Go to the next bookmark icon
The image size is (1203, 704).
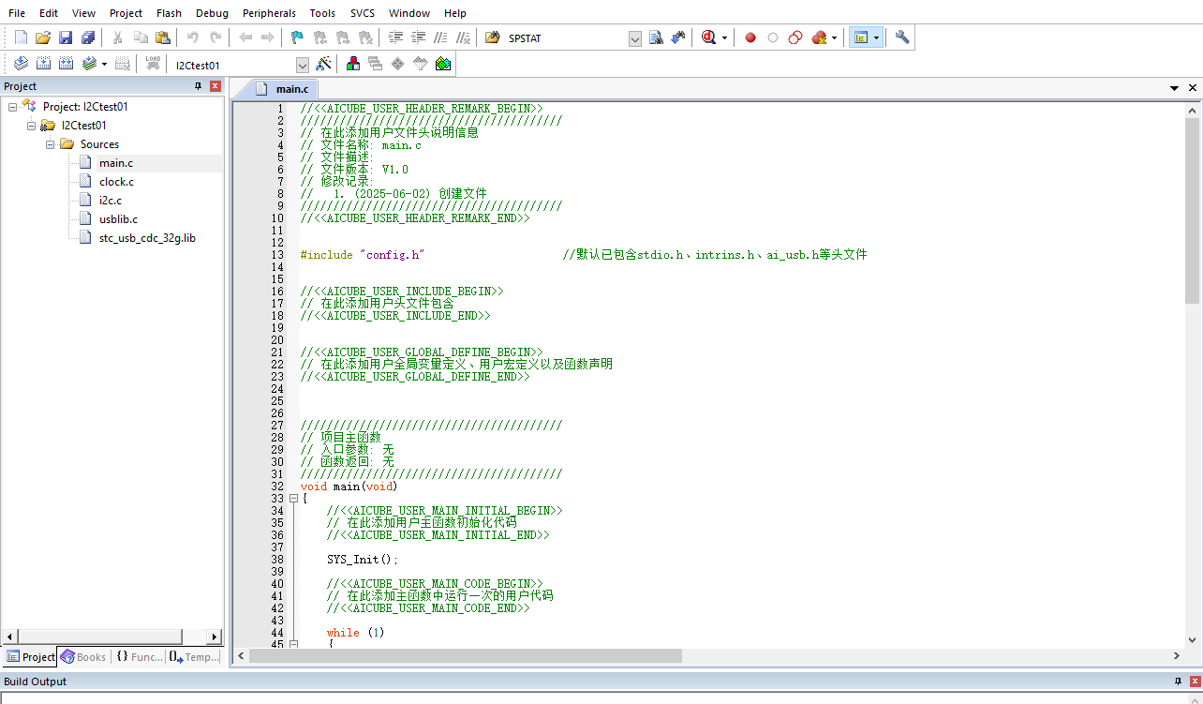pos(343,37)
